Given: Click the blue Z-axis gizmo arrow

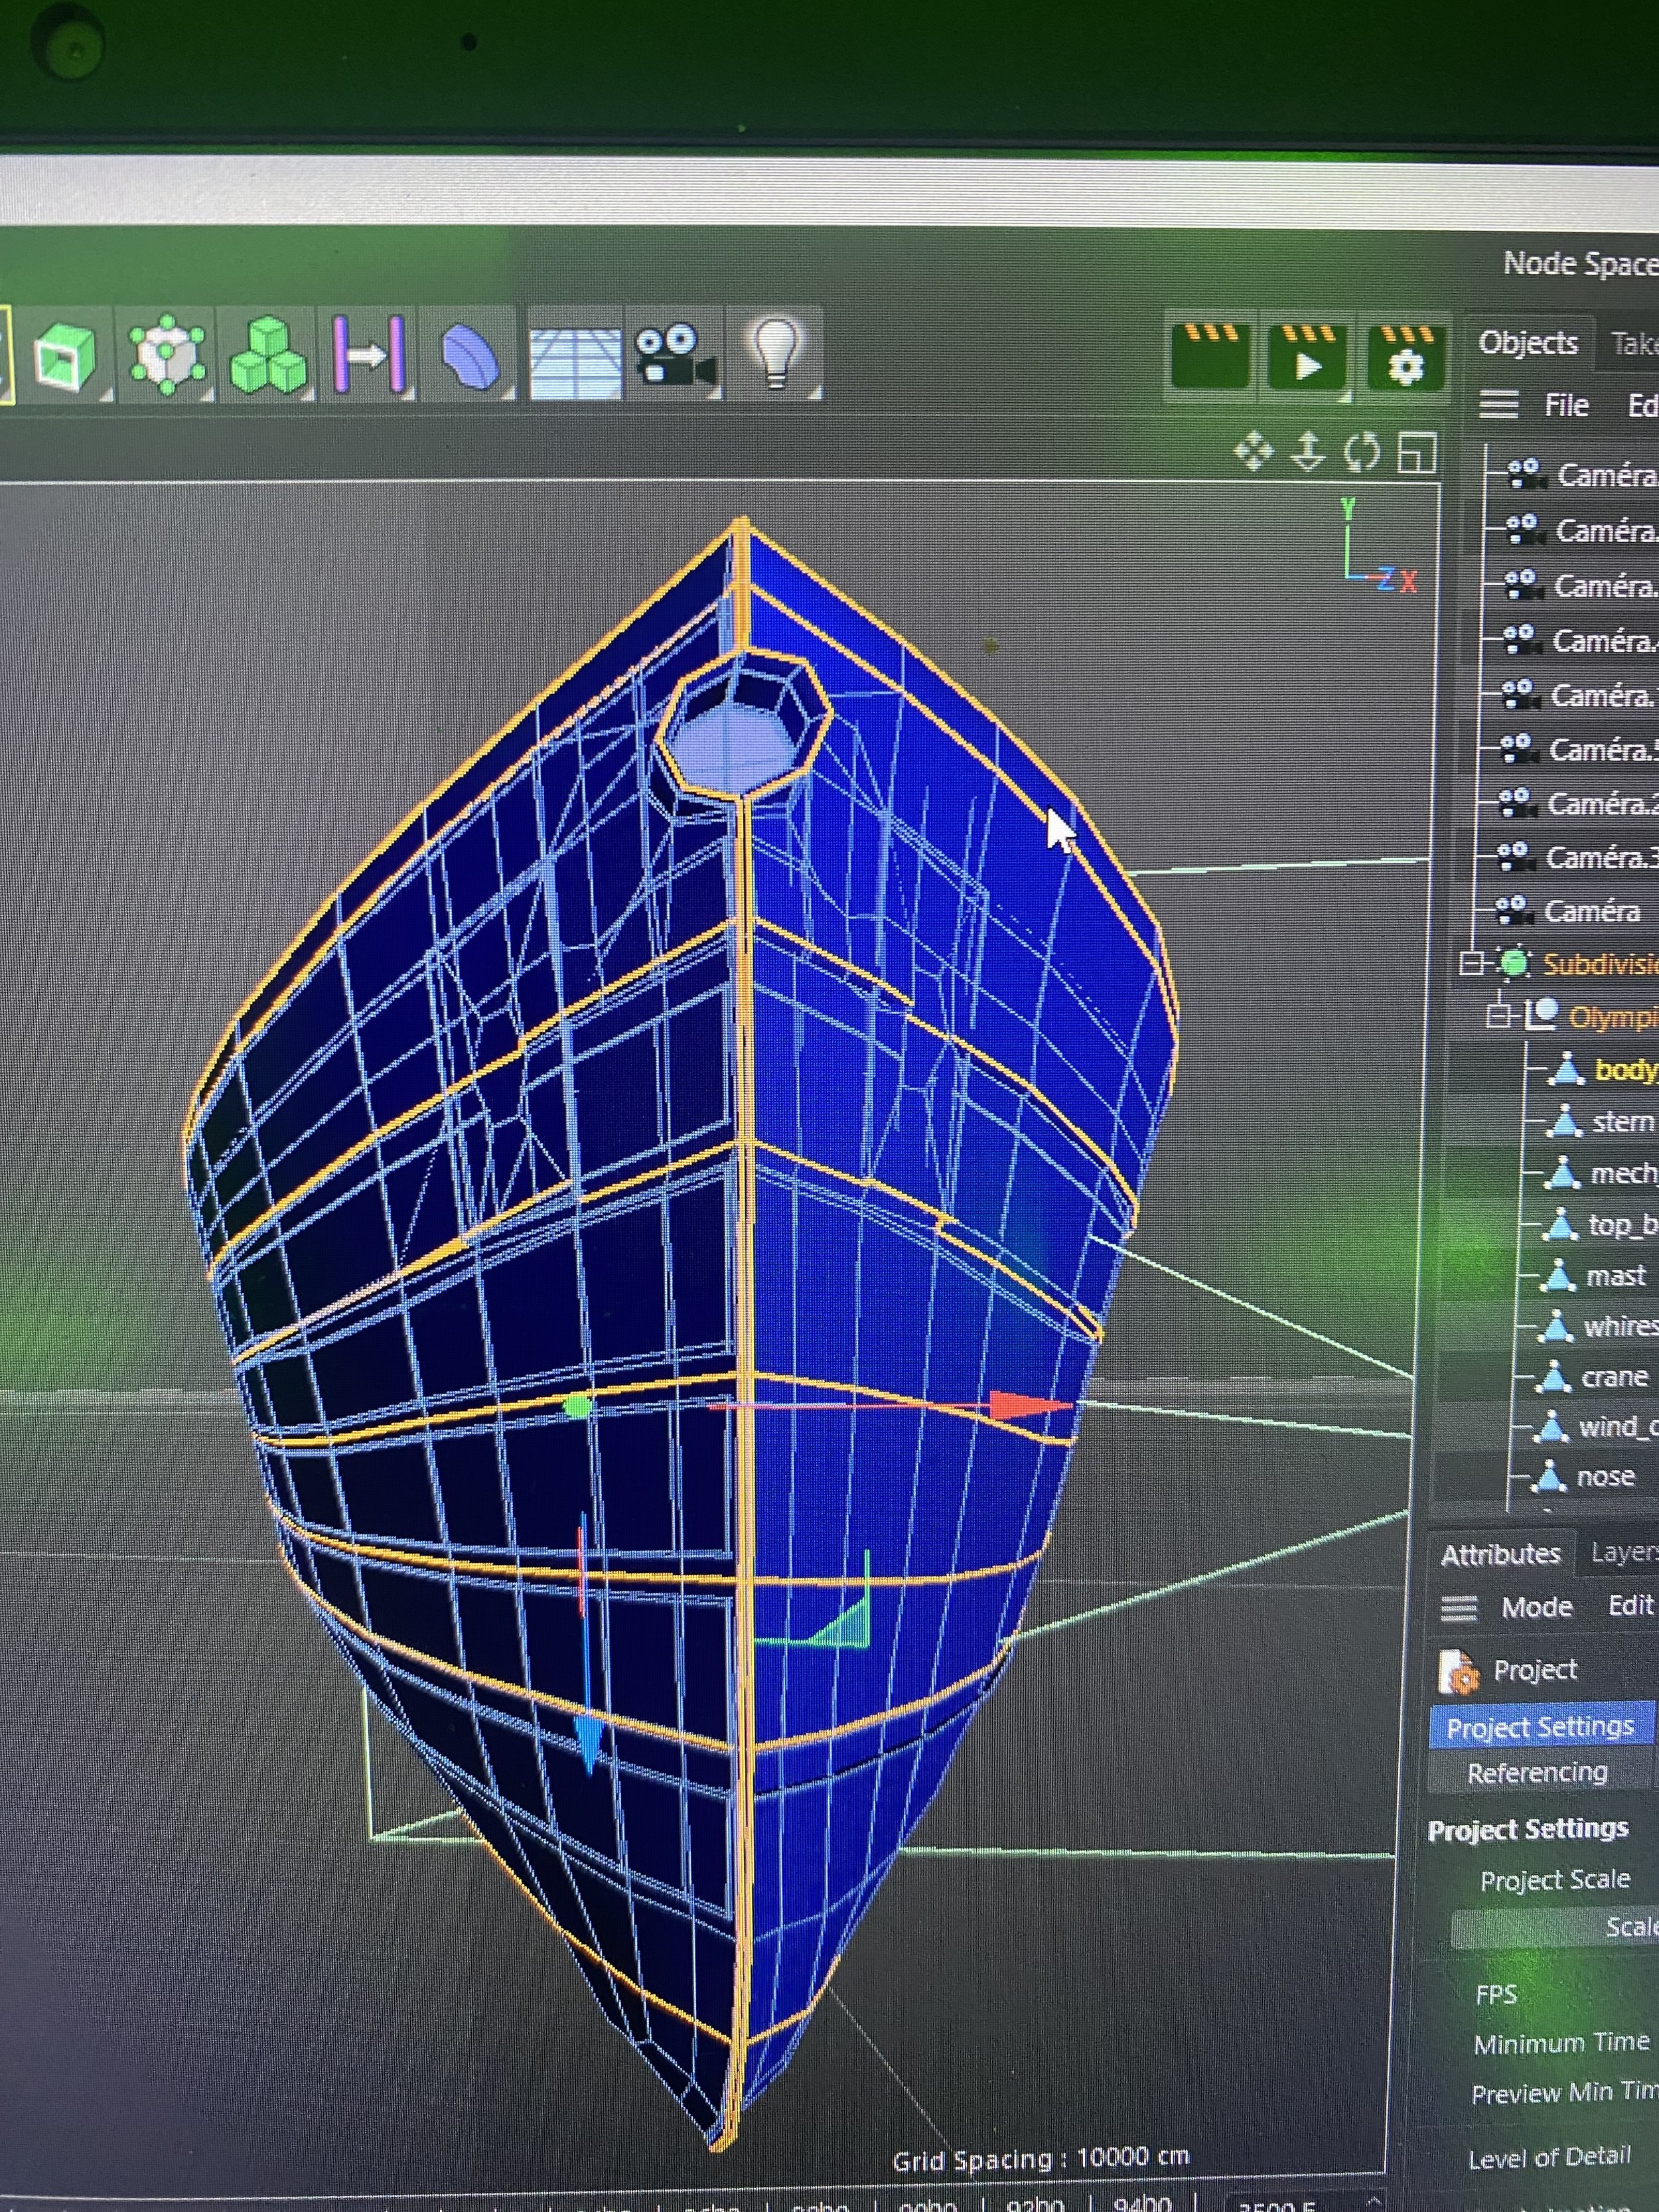Looking at the screenshot, I should click(x=589, y=1744).
